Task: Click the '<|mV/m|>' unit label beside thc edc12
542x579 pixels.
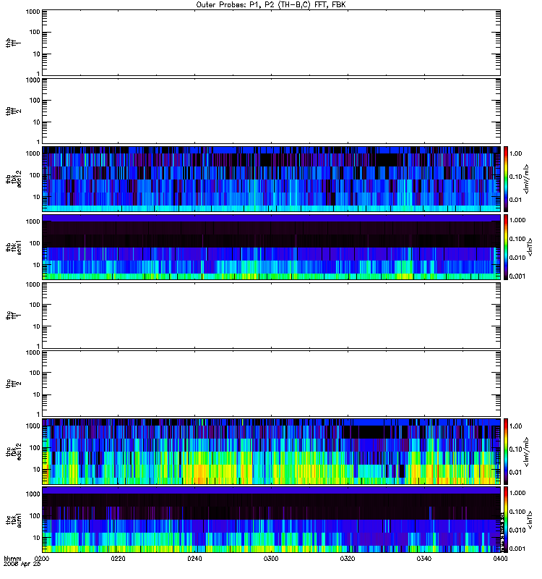Action: click(x=527, y=452)
